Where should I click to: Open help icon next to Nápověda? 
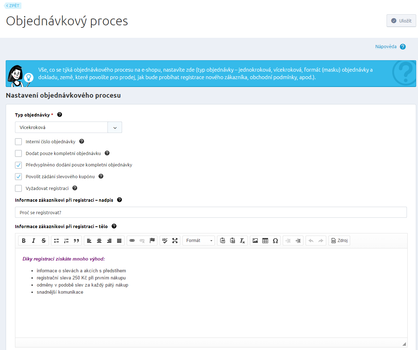coord(403,47)
